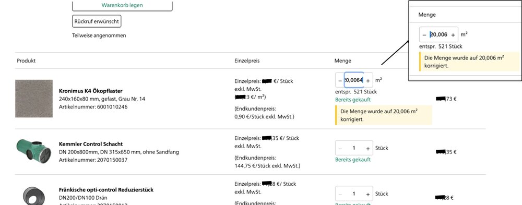Decrease quantity for Kronimus K4 Ökopflaster
This screenshot has height=205, width=522.
tap(340, 80)
